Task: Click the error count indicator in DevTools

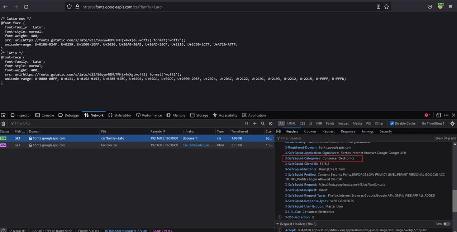Action: click(428, 115)
